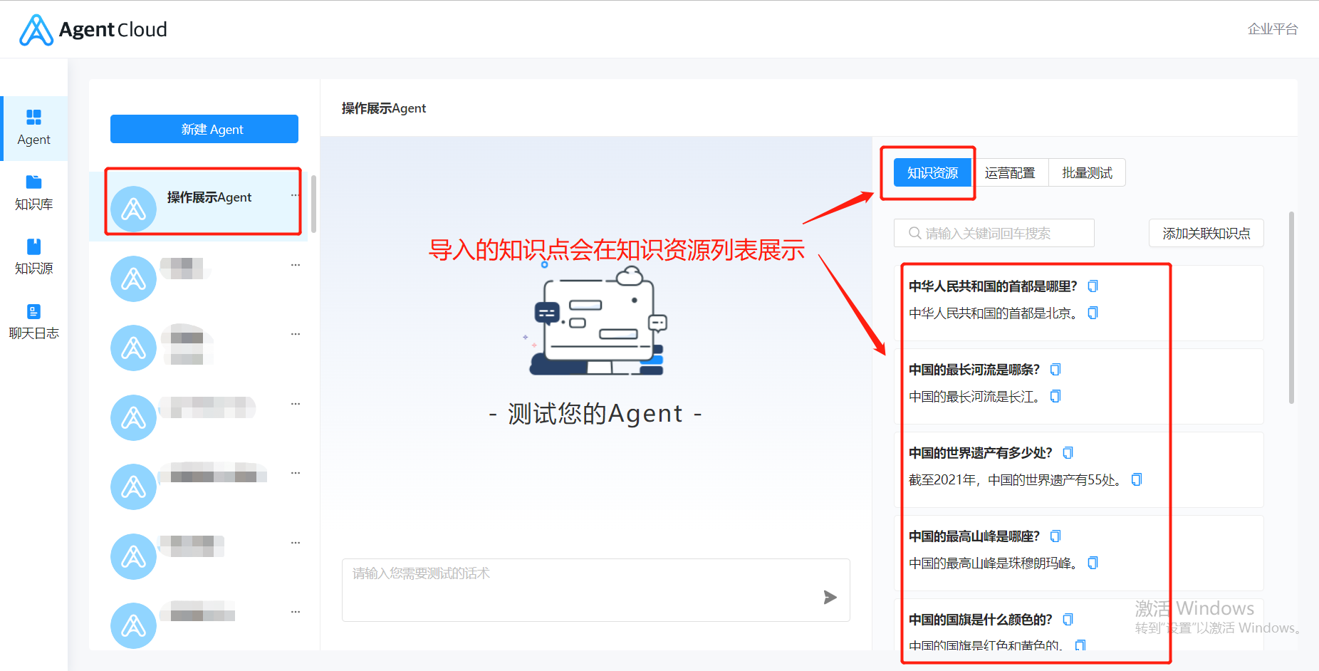This screenshot has height=671, width=1319.
Task: Open more options for fourth agent in list
Action: pyautogui.click(x=296, y=404)
